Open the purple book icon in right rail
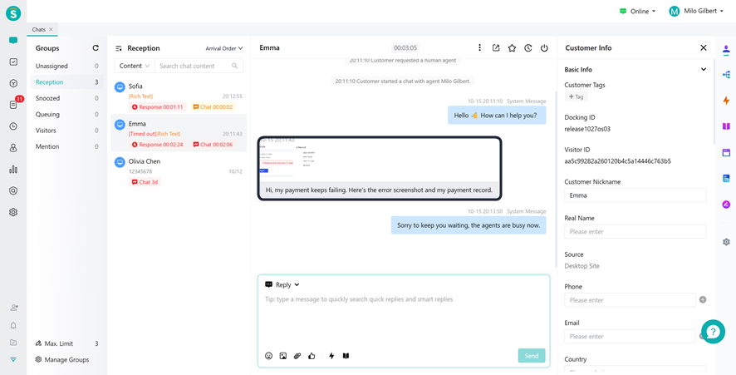The image size is (736, 375). pyautogui.click(x=726, y=126)
